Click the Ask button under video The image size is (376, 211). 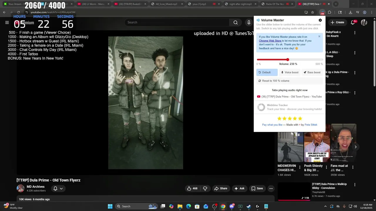pyautogui.click(x=239, y=188)
